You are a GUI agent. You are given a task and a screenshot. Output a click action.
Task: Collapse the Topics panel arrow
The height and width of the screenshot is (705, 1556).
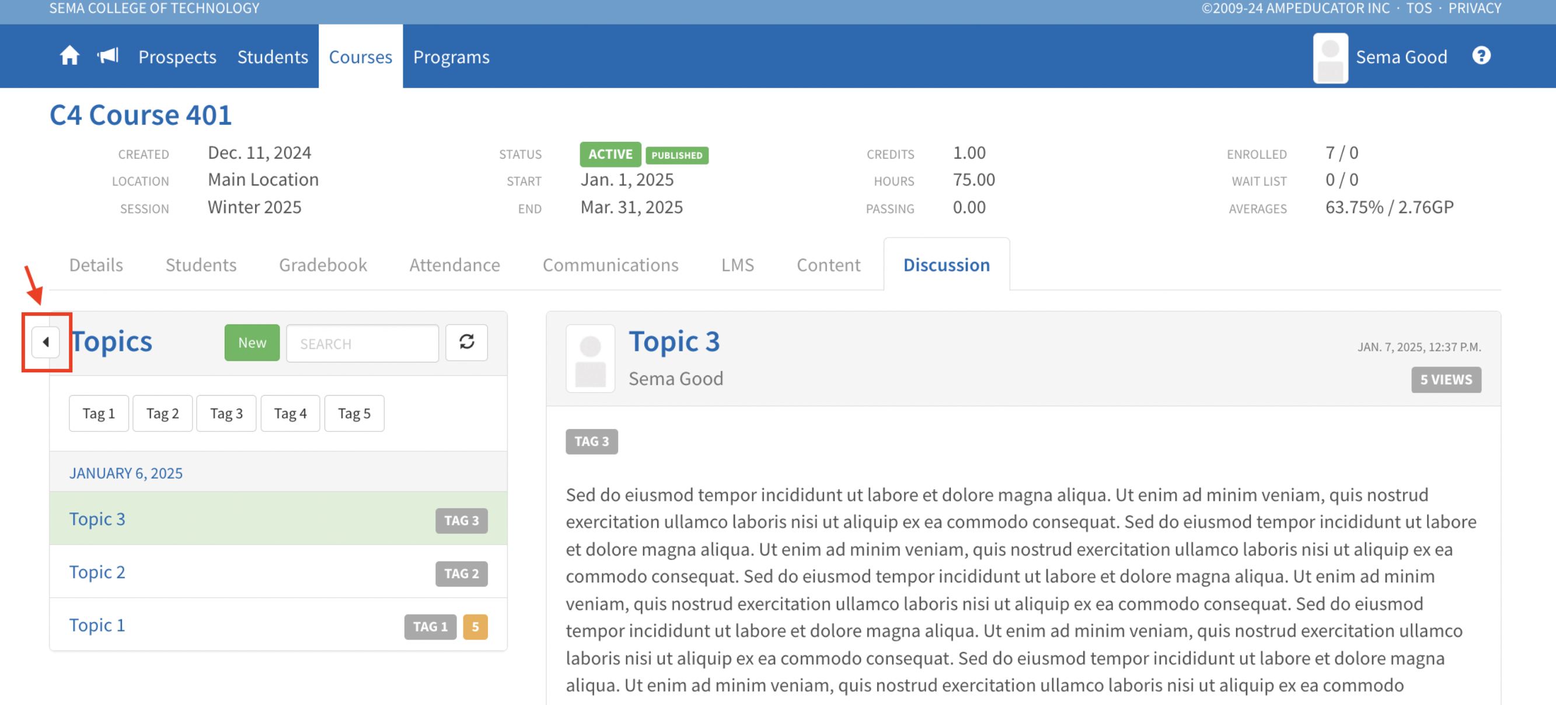click(x=46, y=343)
